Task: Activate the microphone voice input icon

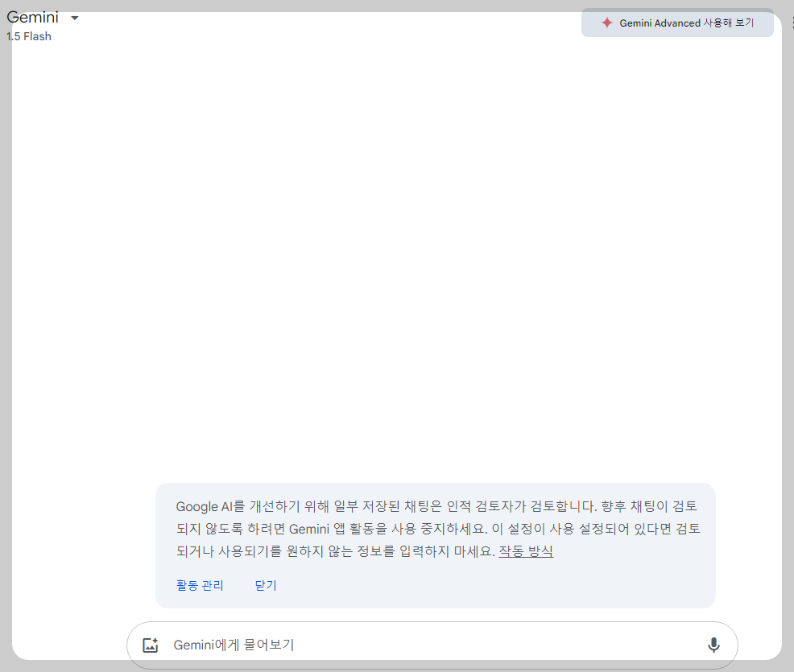Action: click(x=713, y=645)
